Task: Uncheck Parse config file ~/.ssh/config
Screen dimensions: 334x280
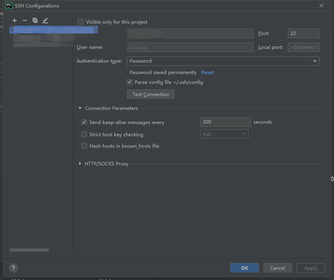Action: click(130, 82)
